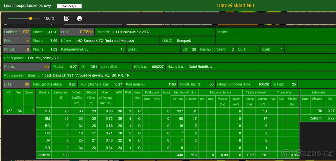This screenshot has width=336, height=161.
Task: Click the p.č. 723/2 parcel label
Action: click(x=69, y=6)
